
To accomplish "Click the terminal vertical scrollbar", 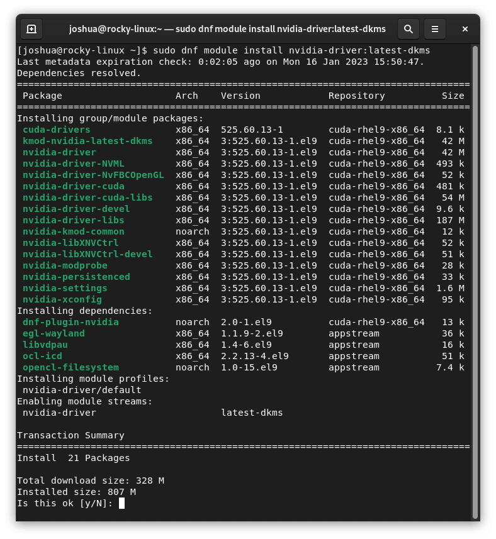I will tap(475, 282).
